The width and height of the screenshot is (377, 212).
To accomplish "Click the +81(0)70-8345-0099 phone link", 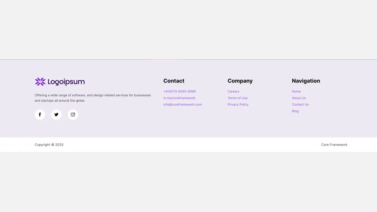I will tap(179, 92).
